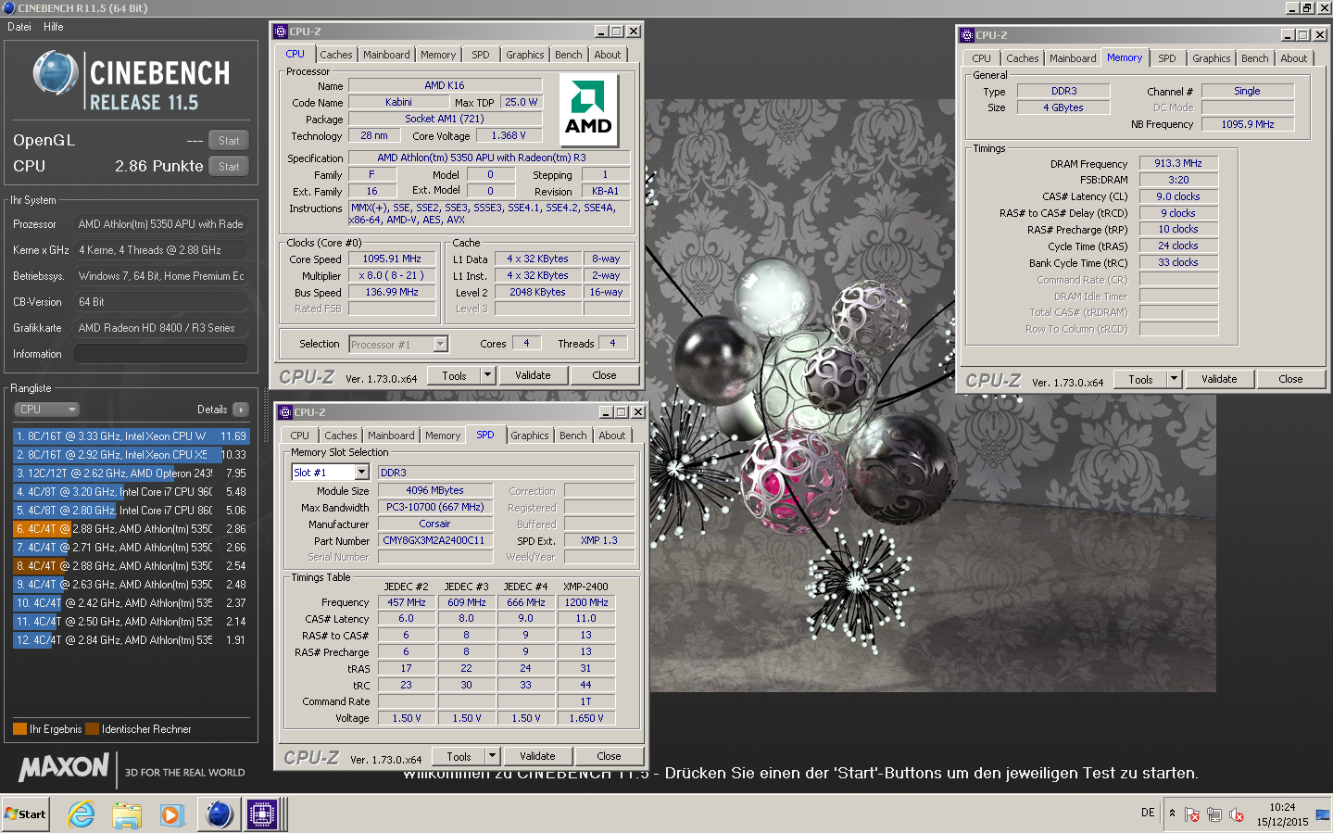
Task: Click the Cinebench taskbar icon
Action: (x=219, y=814)
